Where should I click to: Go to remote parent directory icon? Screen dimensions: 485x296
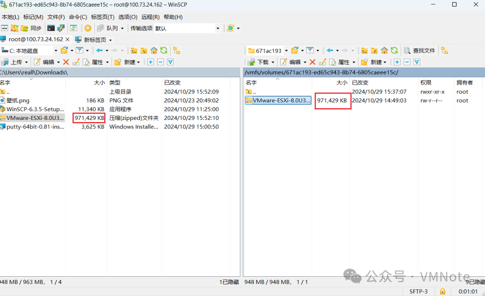pyautogui.click(x=364, y=51)
